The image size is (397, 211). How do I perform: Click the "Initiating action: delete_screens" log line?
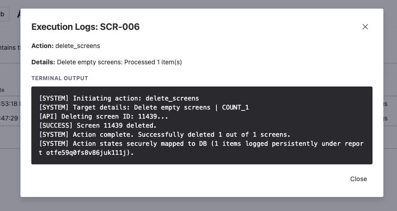pos(119,98)
